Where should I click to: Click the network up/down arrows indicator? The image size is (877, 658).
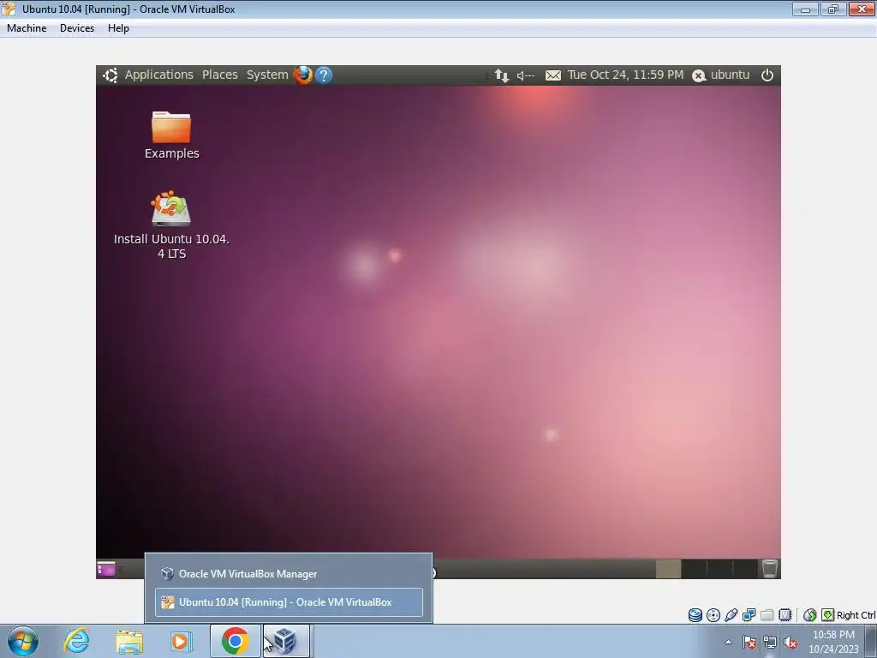pos(502,75)
